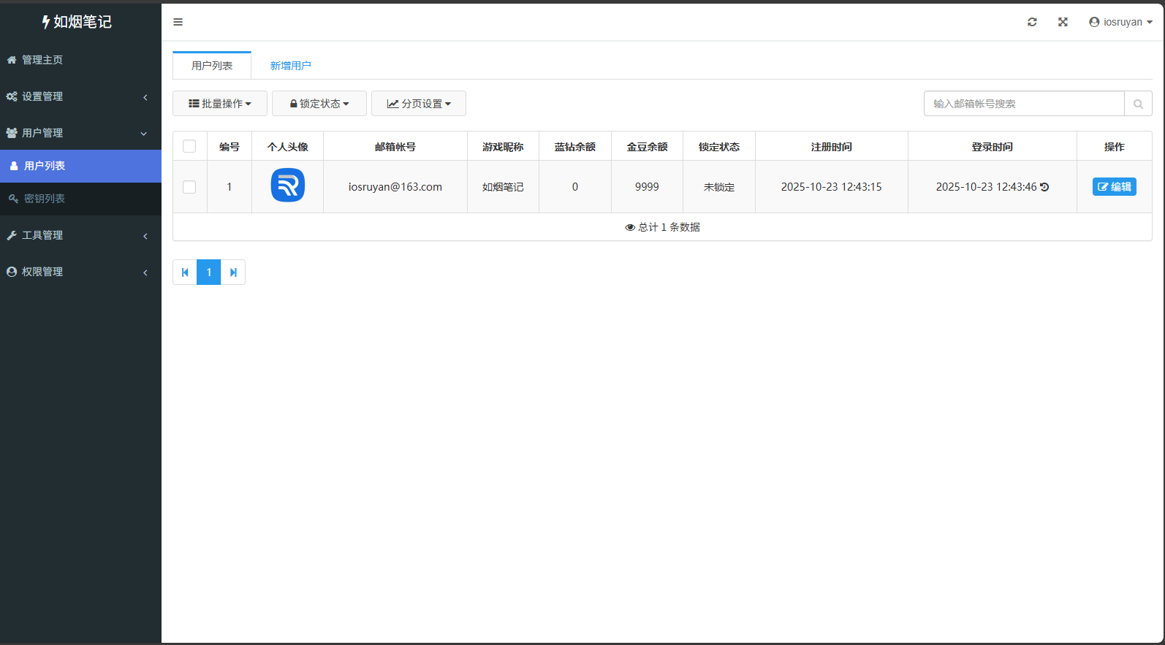
Task: Open the iosruyan account dropdown menu
Action: point(1120,22)
